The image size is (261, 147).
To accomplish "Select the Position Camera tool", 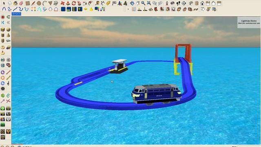I will pos(167,3).
